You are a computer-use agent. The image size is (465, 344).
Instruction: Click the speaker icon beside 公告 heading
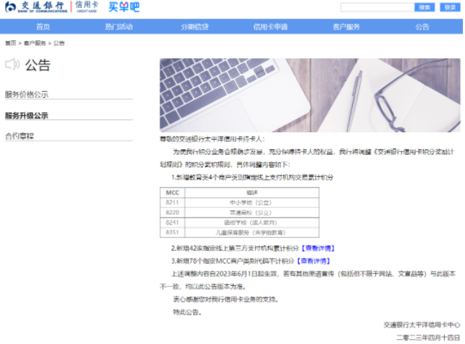(x=12, y=65)
